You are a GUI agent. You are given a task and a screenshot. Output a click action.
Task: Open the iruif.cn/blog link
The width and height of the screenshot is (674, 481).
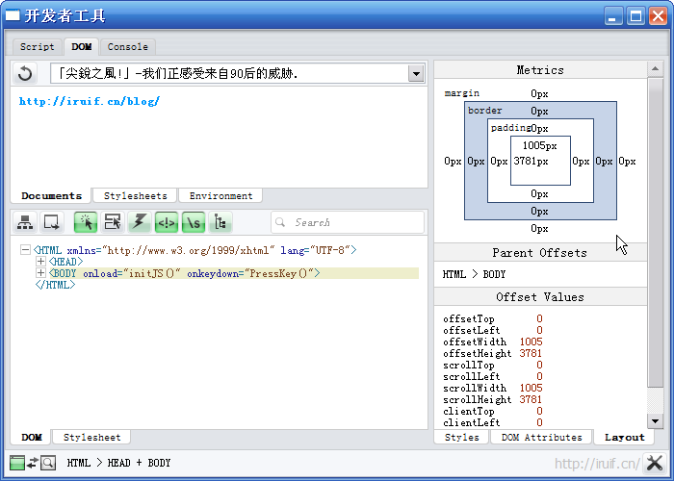tap(89, 101)
